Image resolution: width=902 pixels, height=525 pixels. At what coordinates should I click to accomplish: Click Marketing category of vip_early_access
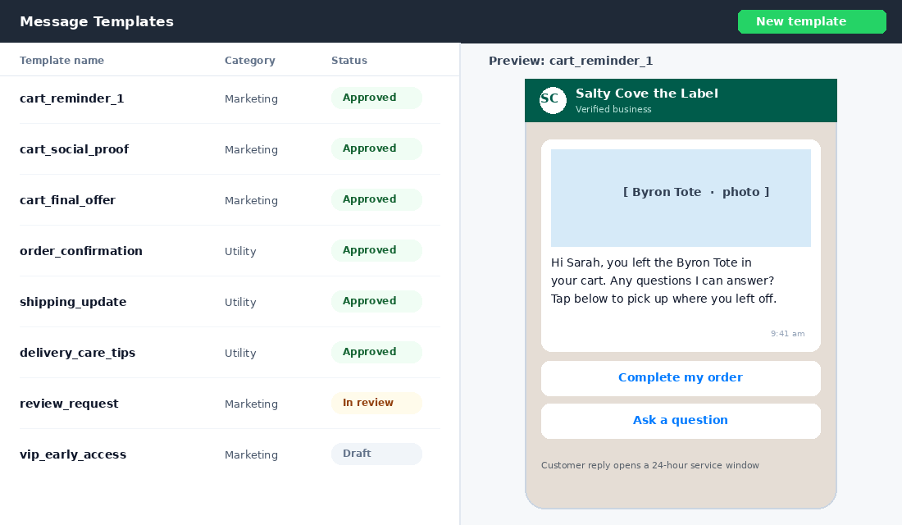(251, 454)
